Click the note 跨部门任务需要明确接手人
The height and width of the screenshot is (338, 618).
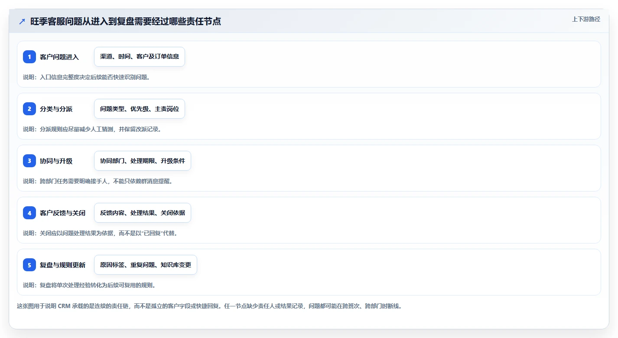(98, 181)
